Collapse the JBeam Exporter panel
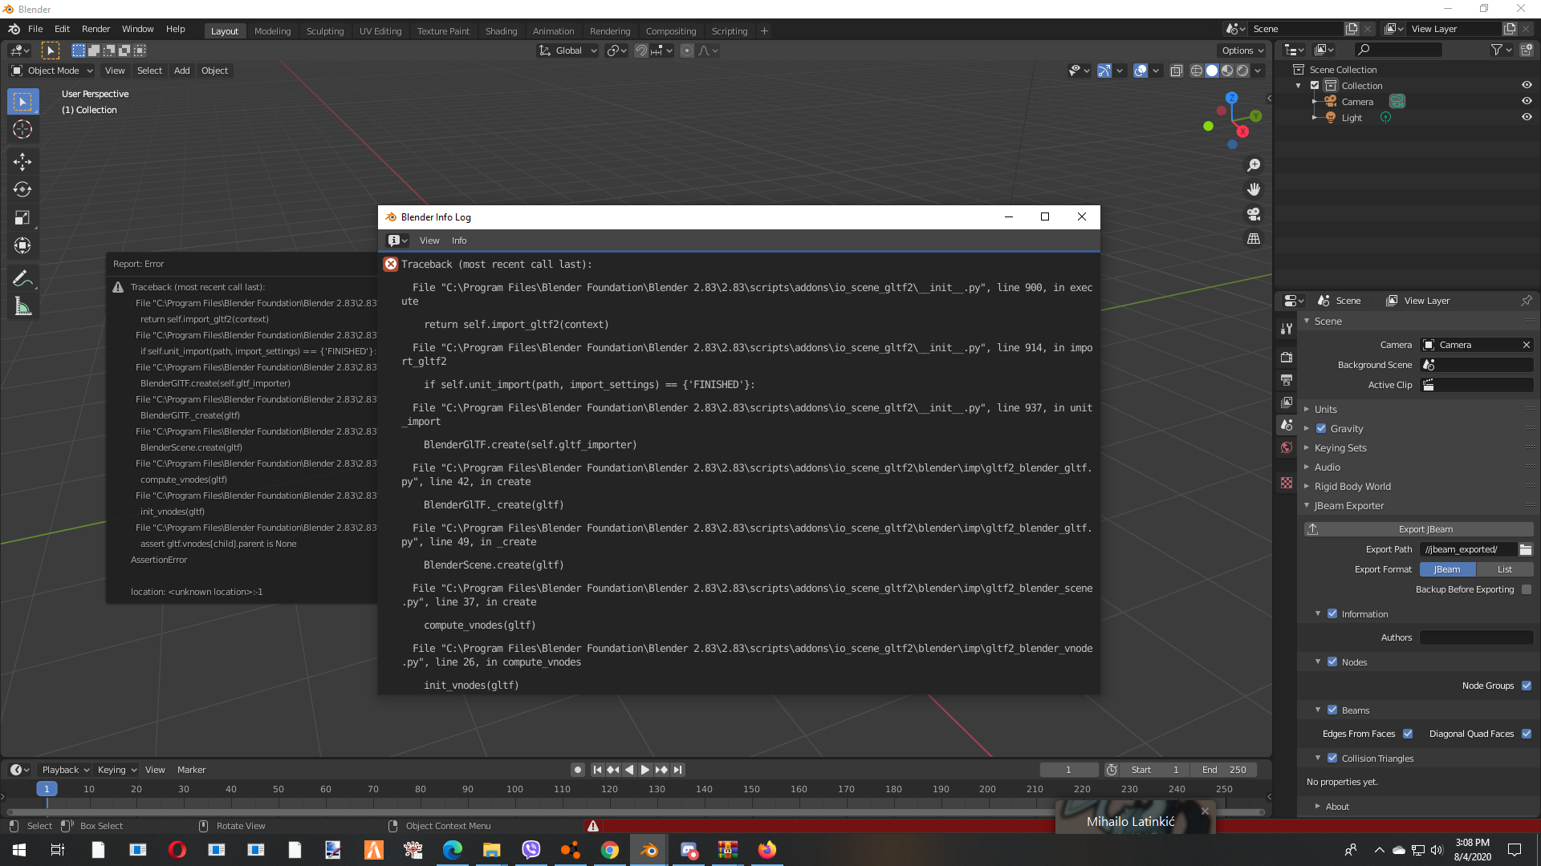The width and height of the screenshot is (1541, 866). tap(1348, 506)
